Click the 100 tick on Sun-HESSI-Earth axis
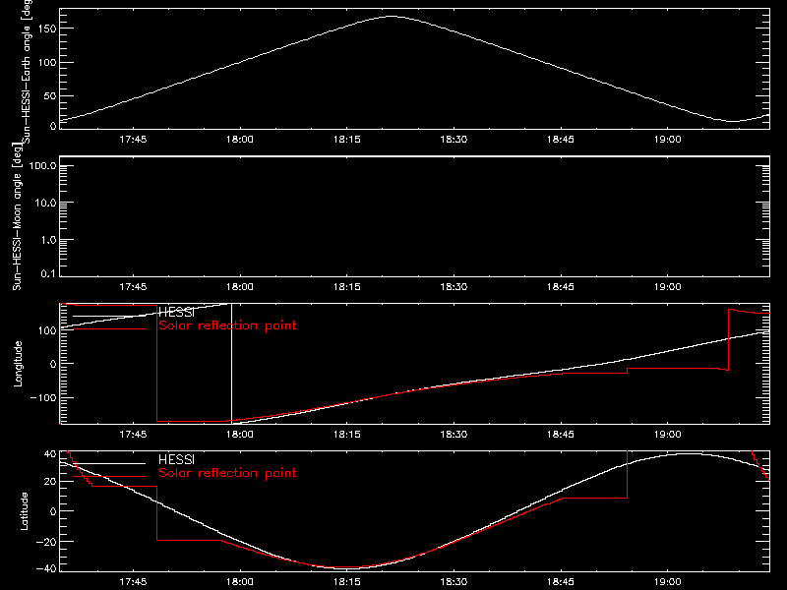 click(x=46, y=62)
